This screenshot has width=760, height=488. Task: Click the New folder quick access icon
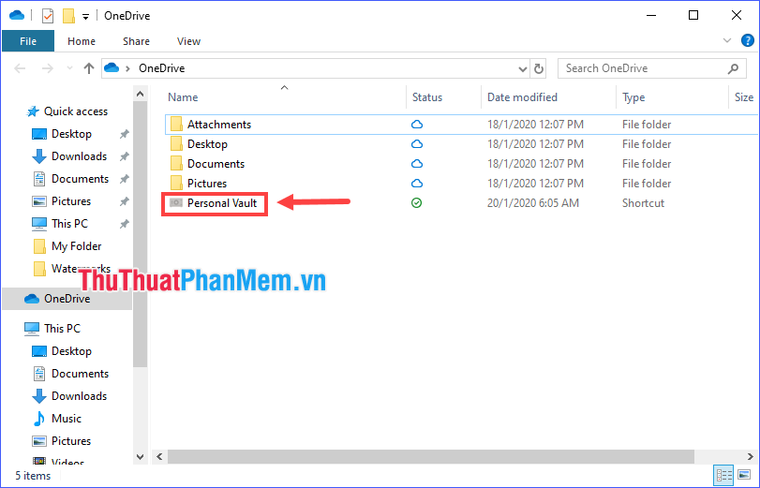[x=68, y=16]
